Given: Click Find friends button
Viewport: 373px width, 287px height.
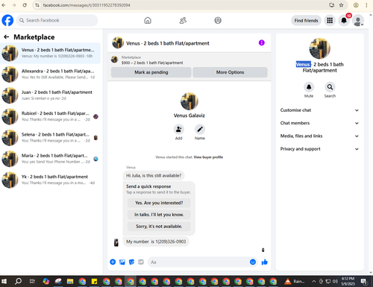Looking at the screenshot, I should click(306, 20).
